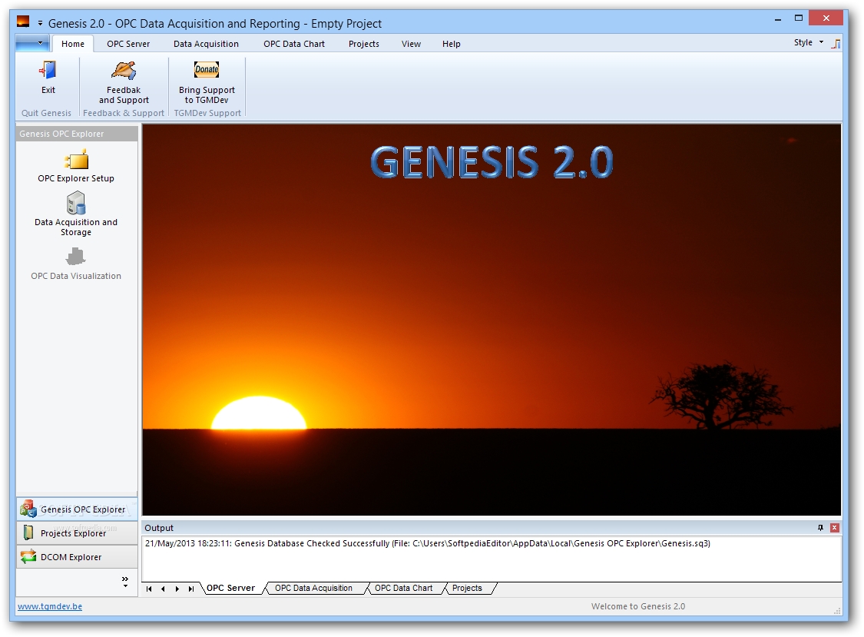Screen dimensions: 864x637
Task: Select the Projects output tab
Action: tap(467, 588)
